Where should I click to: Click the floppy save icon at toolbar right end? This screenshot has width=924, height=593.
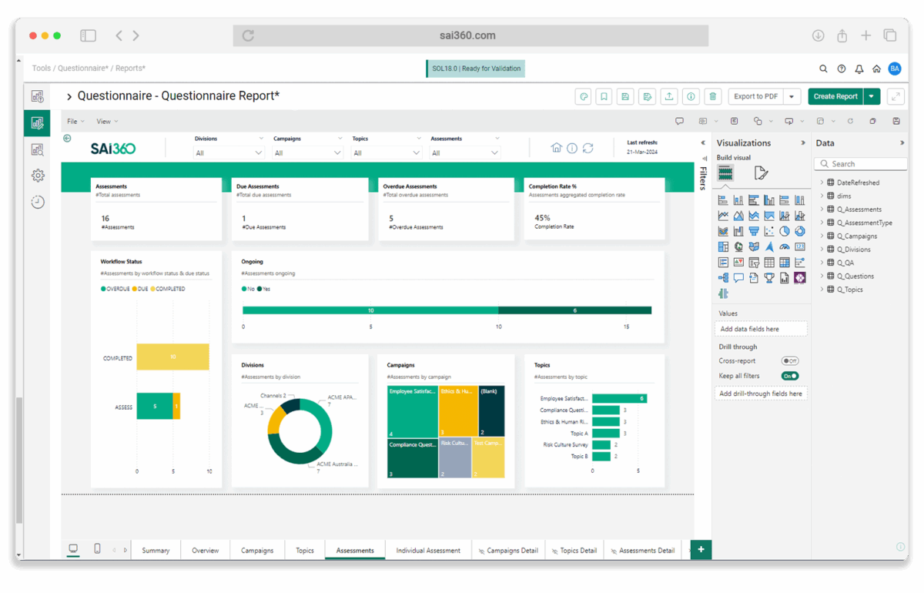[x=896, y=121]
